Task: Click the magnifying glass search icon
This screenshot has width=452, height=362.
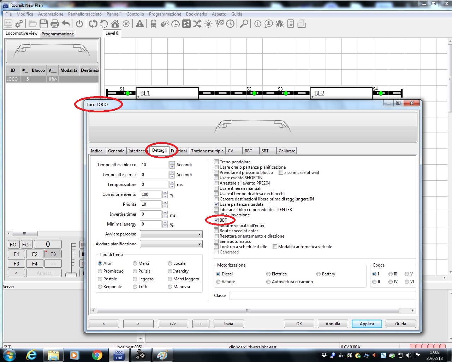Action: pos(244,24)
